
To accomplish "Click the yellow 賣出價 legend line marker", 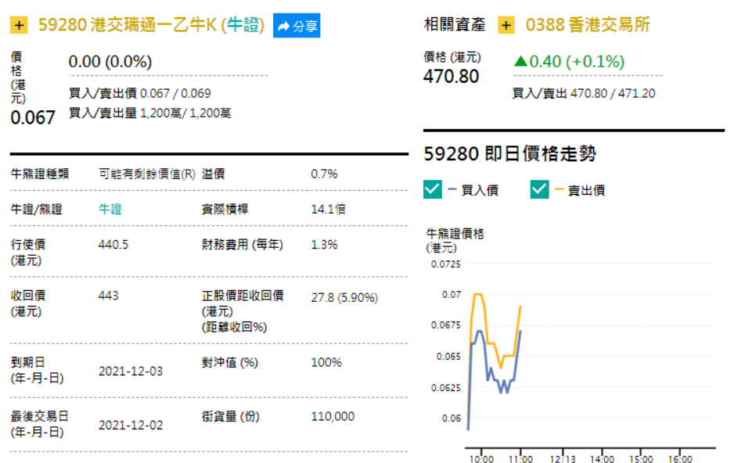I will 559,189.
